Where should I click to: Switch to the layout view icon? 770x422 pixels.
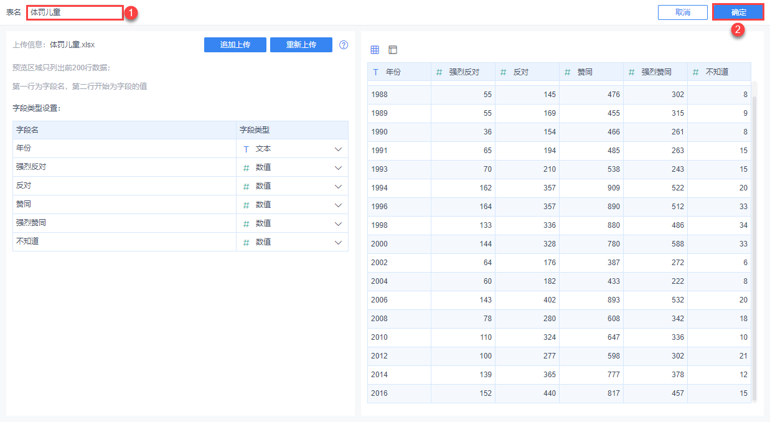(393, 50)
